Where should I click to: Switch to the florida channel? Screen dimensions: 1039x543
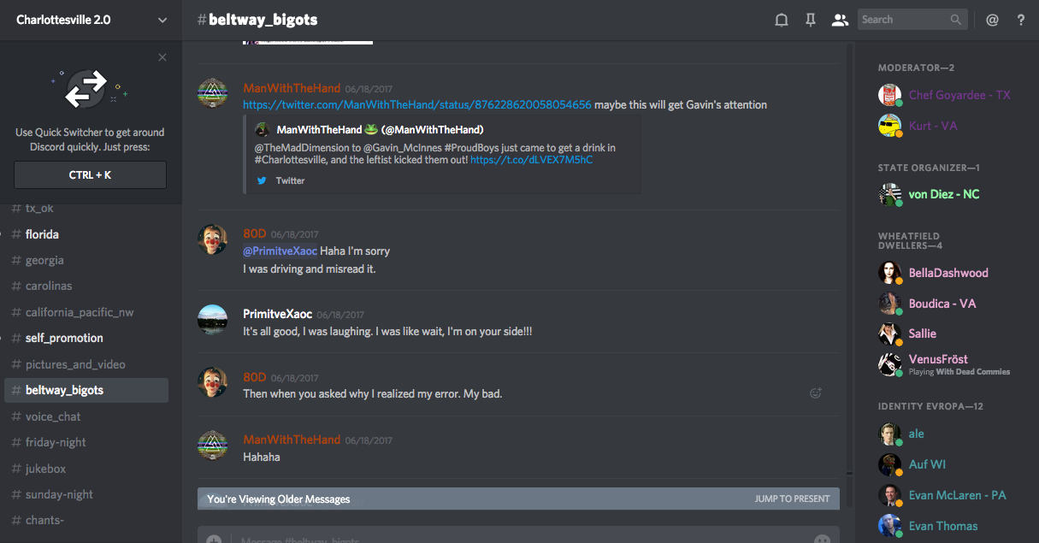42,234
